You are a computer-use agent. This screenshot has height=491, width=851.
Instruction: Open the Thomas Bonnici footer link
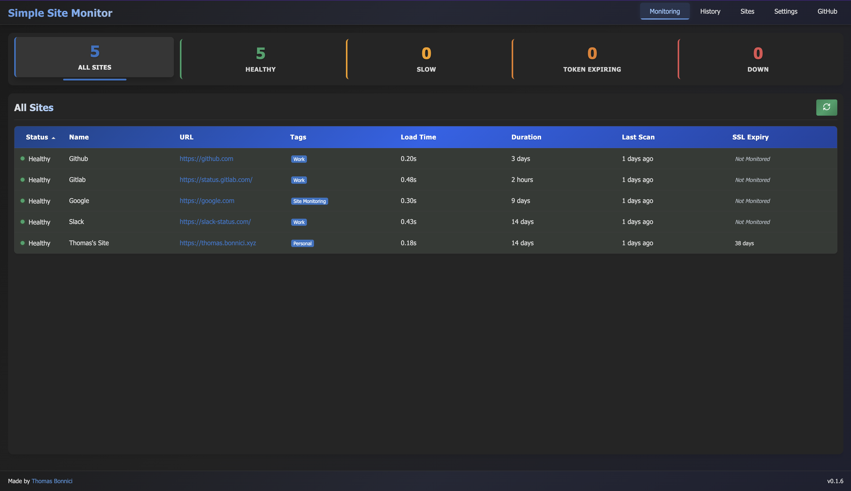click(52, 481)
